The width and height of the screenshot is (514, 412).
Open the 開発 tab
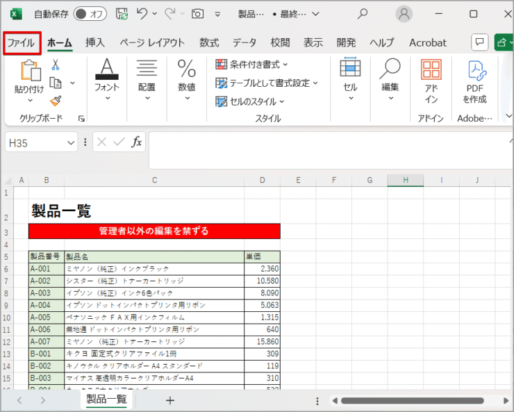tap(346, 42)
